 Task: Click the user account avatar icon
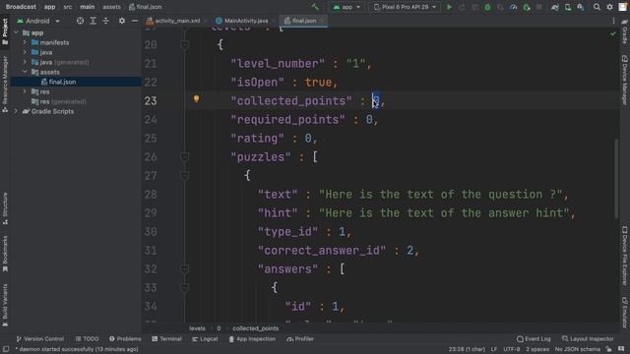pos(622,7)
